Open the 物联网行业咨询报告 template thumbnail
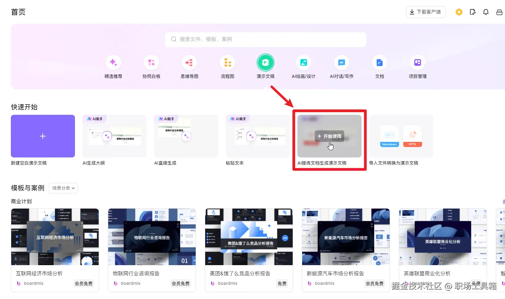505x299 pixels. 152,237
